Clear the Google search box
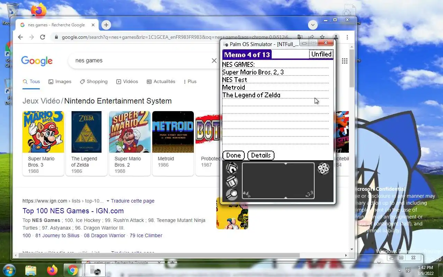Screen dimensions: 443x277 [x=214, y=61]
